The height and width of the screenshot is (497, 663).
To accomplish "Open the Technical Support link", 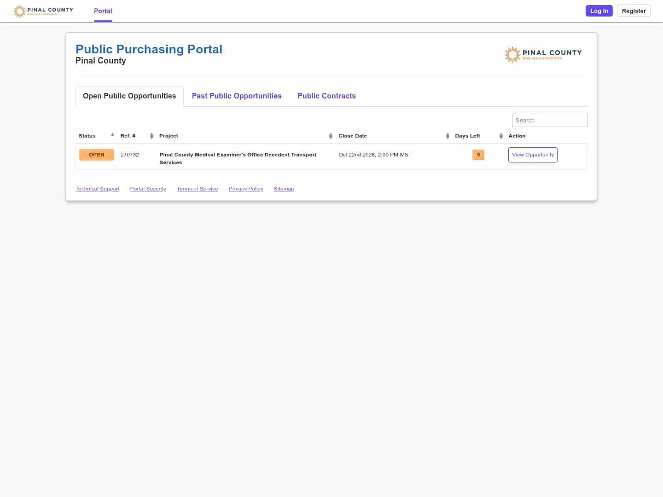I will click(x=97, y=189).
